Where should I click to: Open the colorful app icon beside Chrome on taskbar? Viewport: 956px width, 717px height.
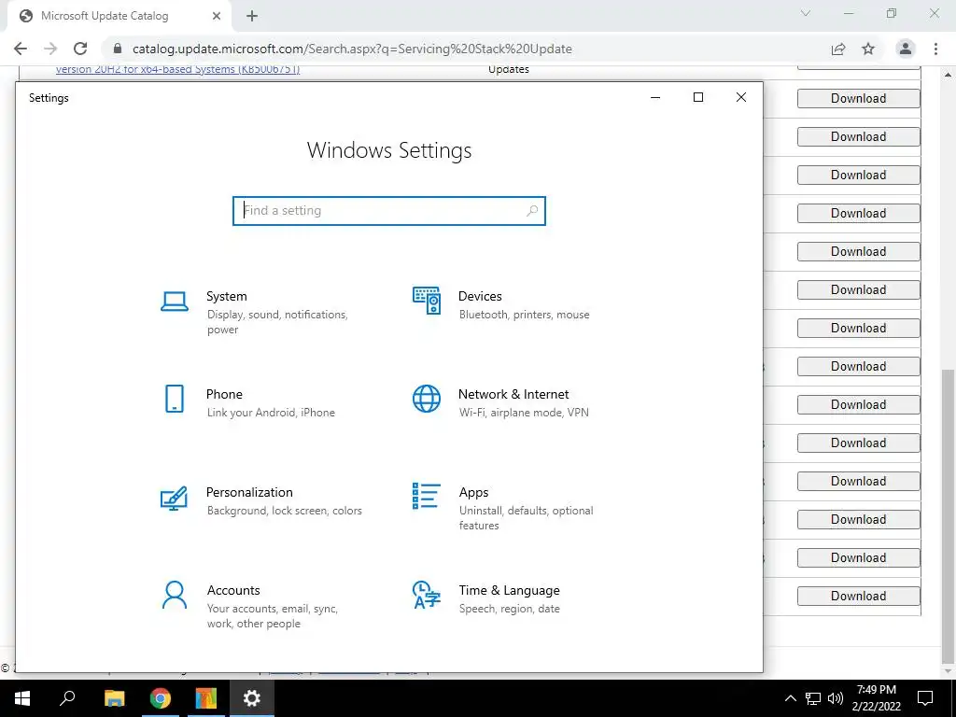click(206, 698)
